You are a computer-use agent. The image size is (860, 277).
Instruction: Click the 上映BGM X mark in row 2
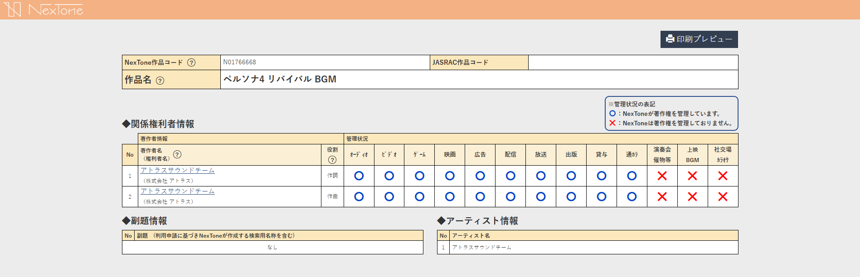coord(693,196)
